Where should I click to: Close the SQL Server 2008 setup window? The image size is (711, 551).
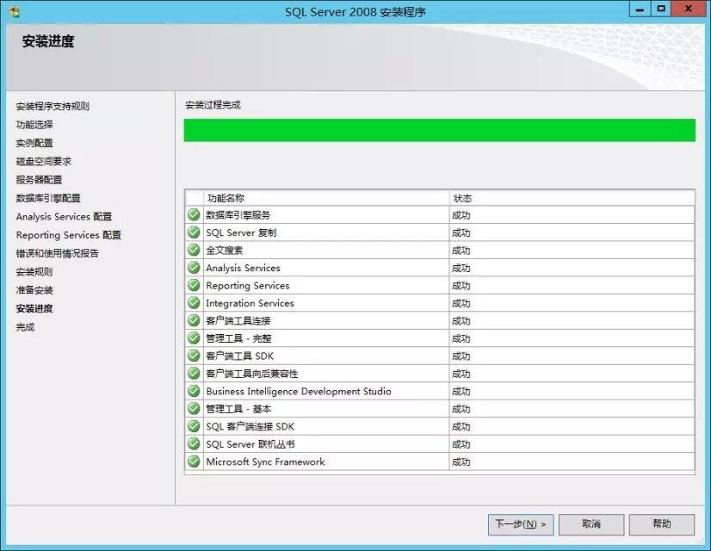(689, 9)
